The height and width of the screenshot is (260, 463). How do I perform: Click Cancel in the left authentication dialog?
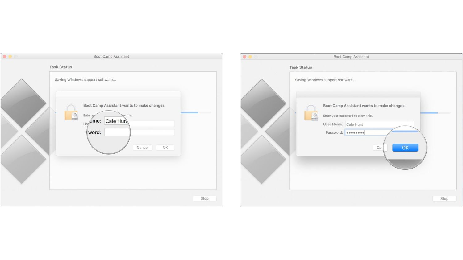143,147
